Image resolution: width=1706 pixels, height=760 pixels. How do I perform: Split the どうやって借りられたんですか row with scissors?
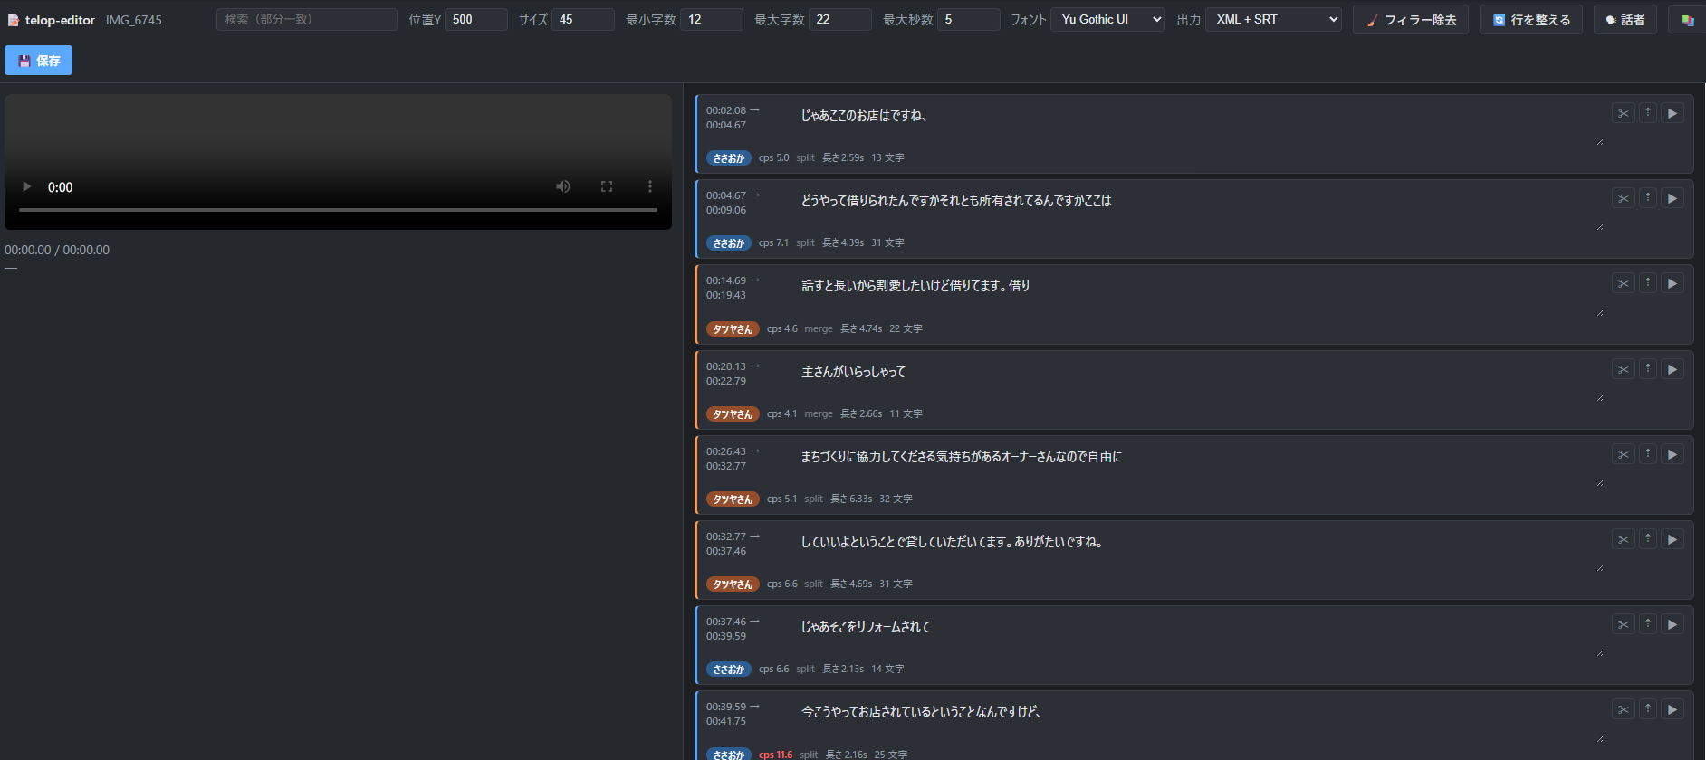pyautogui.click(x=1623, y=198)
